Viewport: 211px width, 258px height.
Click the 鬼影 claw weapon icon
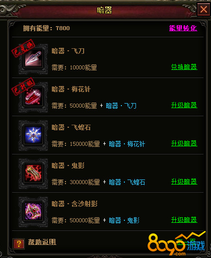point(33,174)
